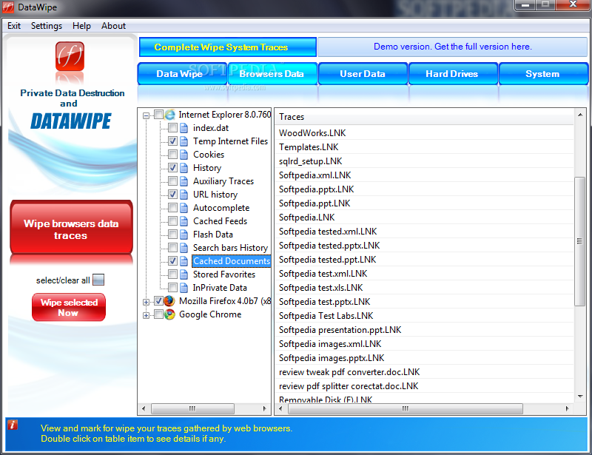Select InPrivate Data tree item
The width and height of the screenshot is (592, 455).
click(220, 288)
